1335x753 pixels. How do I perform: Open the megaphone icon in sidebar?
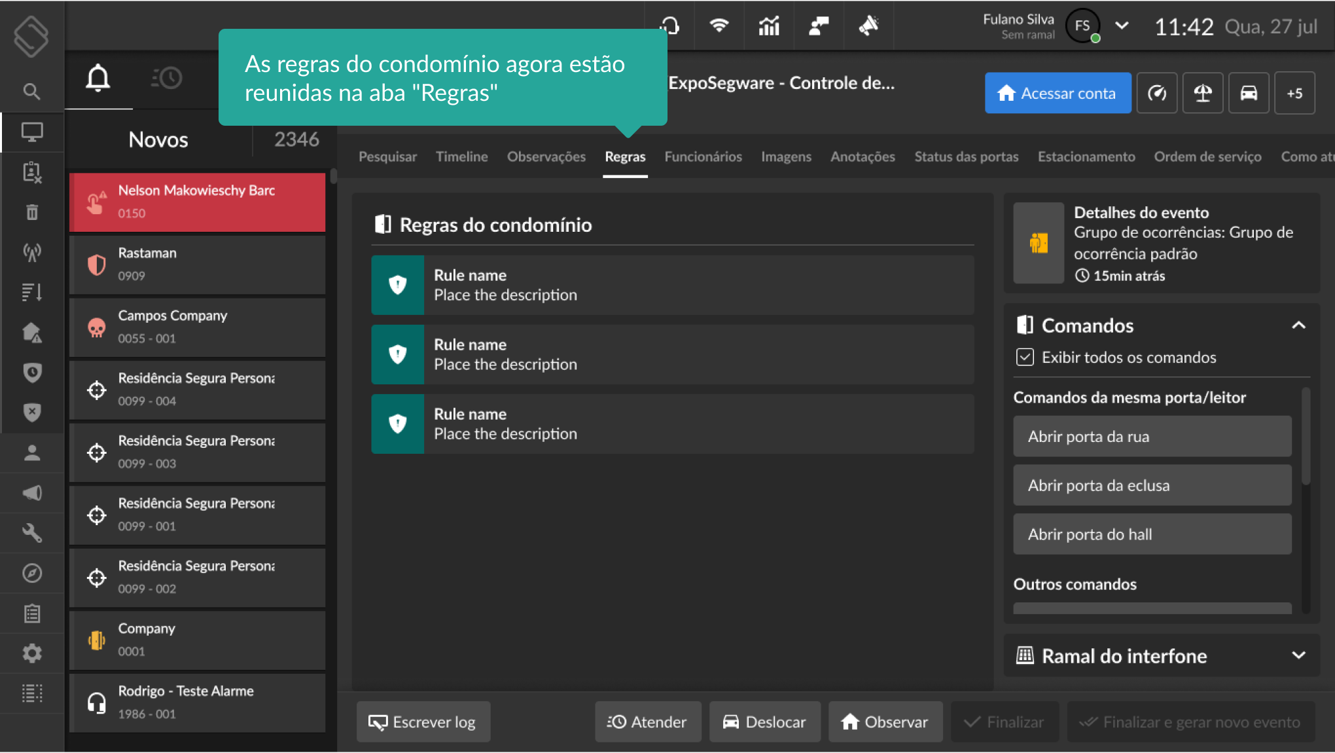(x=31, y=492)
